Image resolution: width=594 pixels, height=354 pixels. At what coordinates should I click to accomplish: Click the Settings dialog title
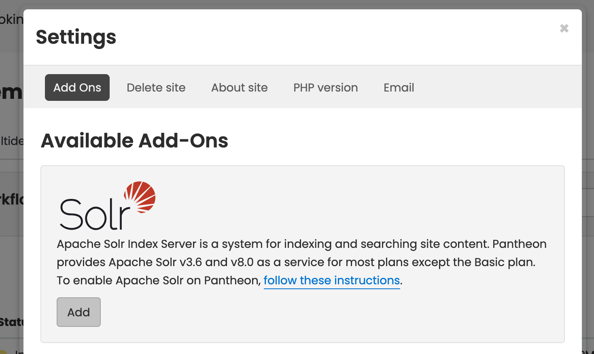[x=76, y=37]
